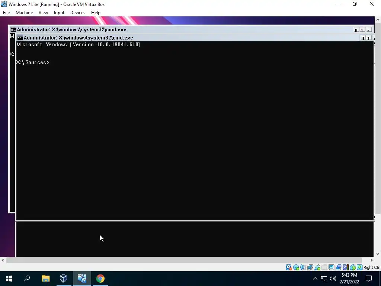The image size is (381, 286).
Task: Click the horizontal scrollbar thumb
Action: click(x=184, y=260)
